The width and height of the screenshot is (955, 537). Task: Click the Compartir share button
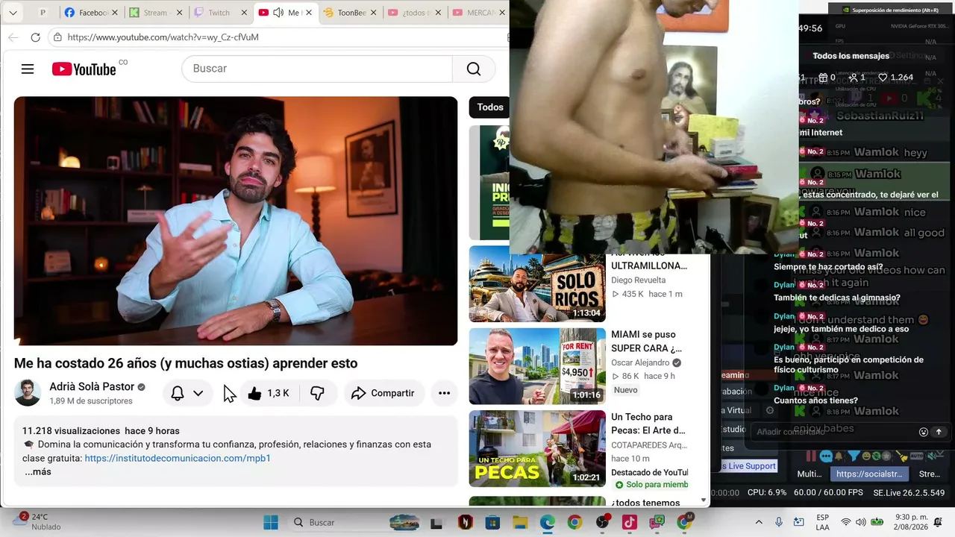383,393
